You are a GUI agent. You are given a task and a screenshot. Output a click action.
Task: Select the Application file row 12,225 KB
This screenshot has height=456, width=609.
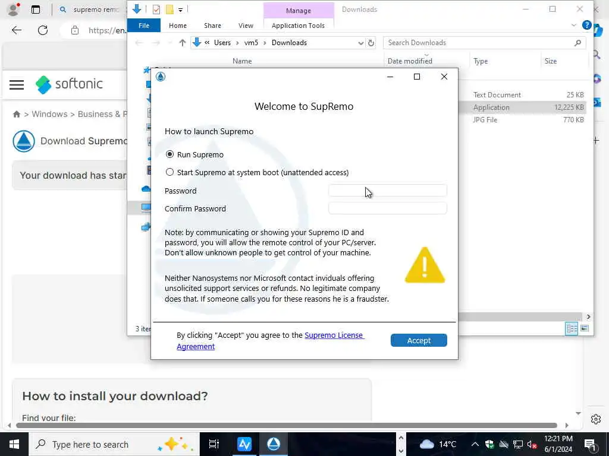click(522, 107)
